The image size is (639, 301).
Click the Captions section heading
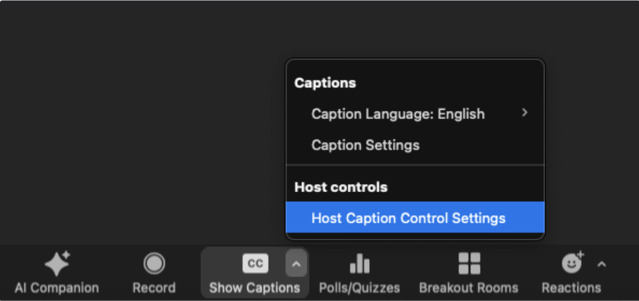(325, 83)
